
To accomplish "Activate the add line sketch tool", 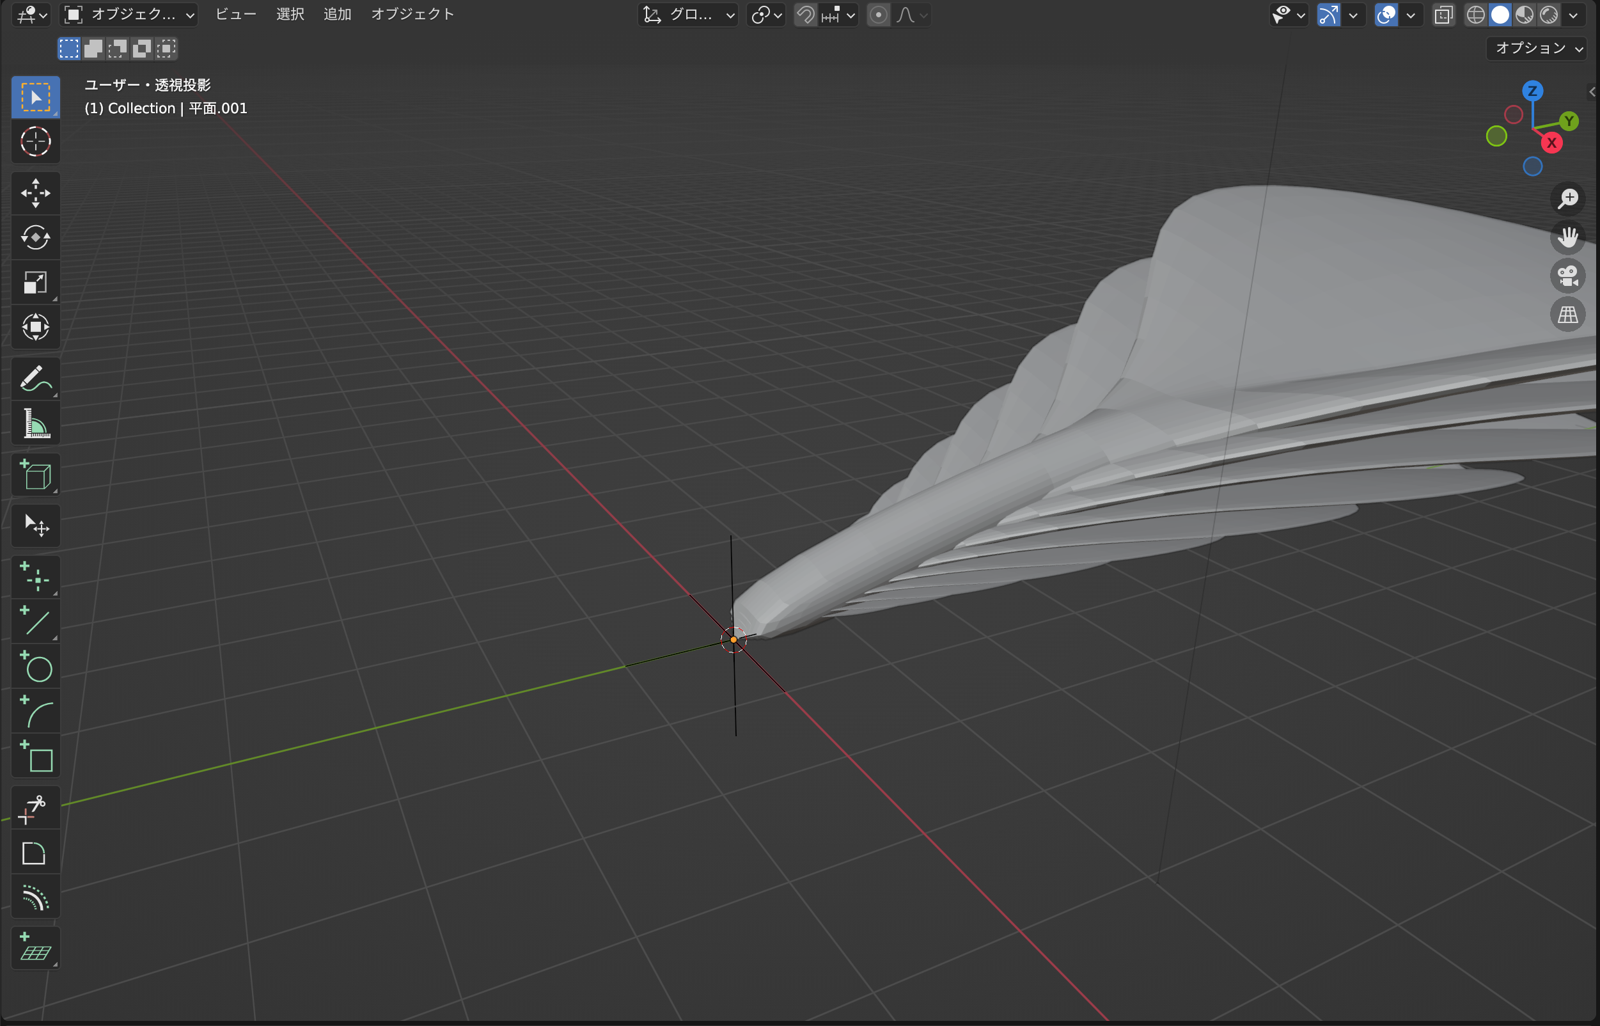I will point(35,622).
